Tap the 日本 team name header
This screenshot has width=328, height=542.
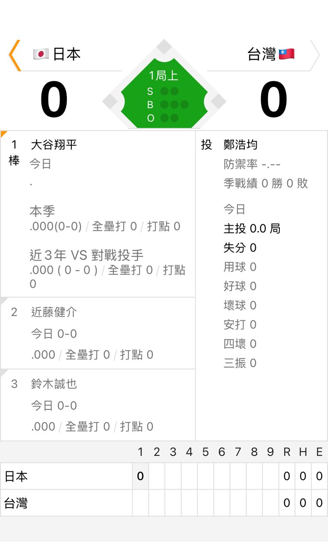coord(67,54)
